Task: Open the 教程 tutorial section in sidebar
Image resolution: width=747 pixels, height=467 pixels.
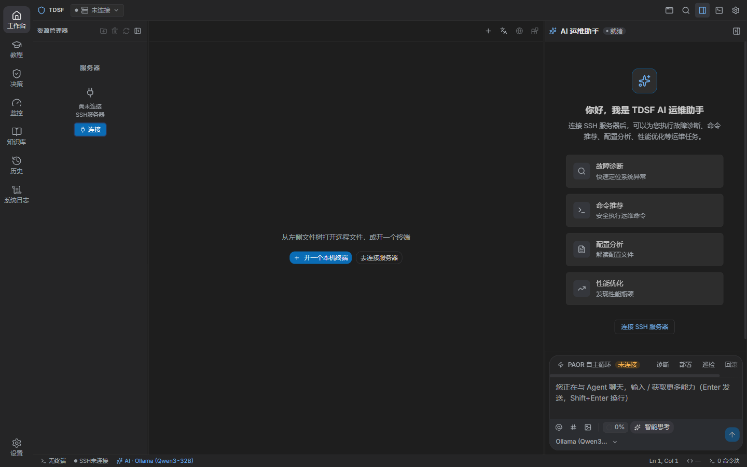Action: click(17, 49)
